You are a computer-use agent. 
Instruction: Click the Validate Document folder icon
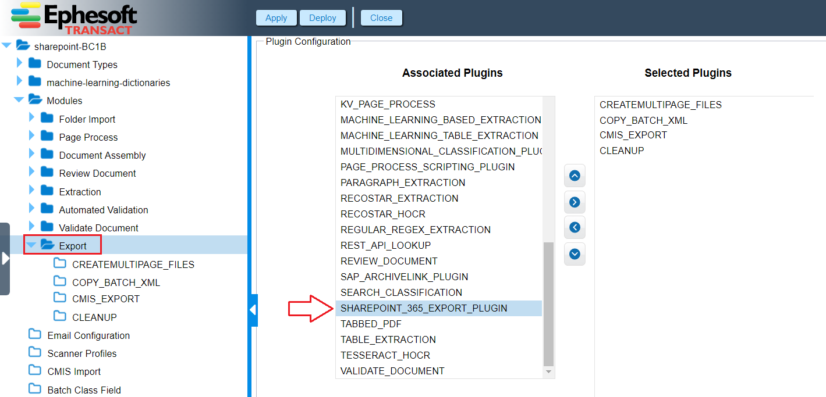pyautogui.click(x=47, y=227)
